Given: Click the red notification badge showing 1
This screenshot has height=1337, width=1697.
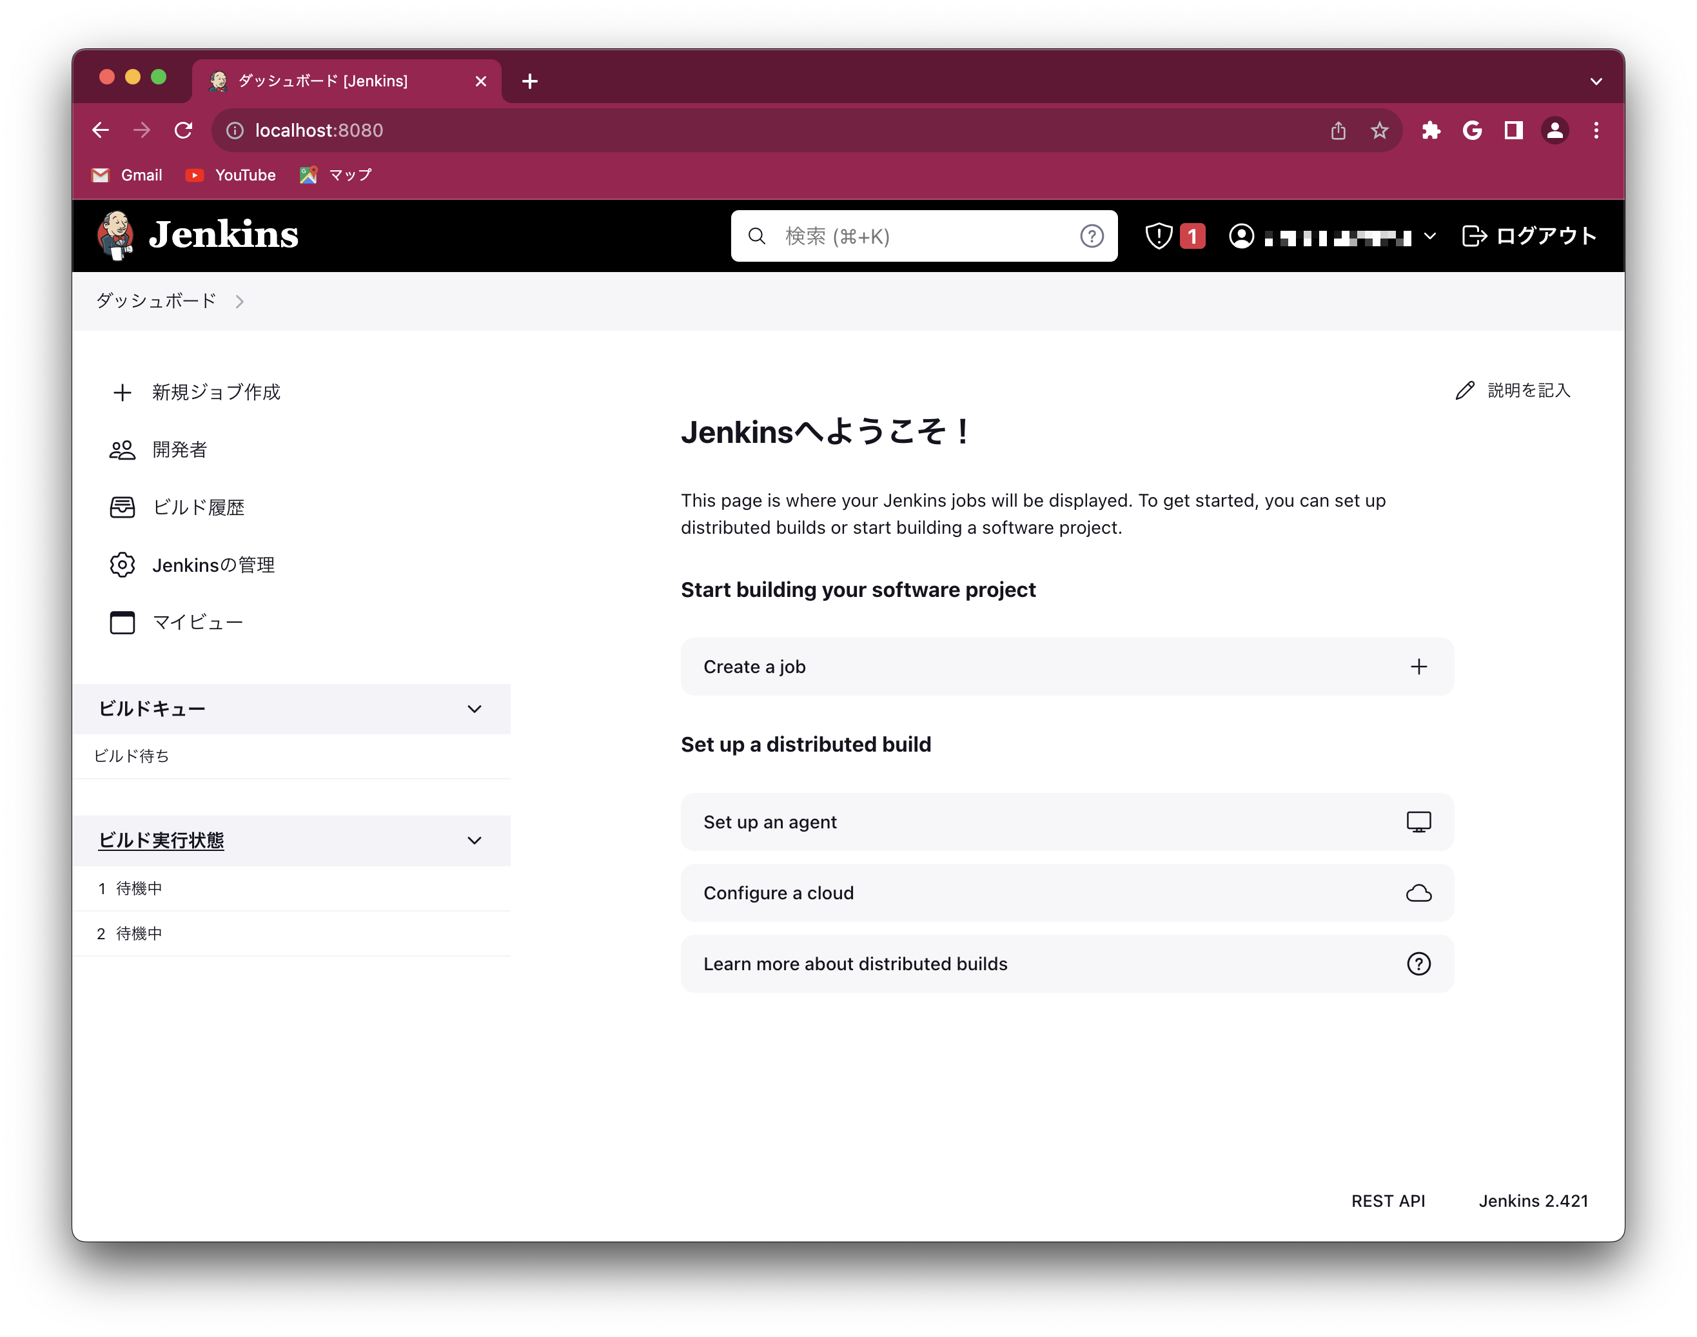Looking at the screenshot, I should pos(1192,236).
